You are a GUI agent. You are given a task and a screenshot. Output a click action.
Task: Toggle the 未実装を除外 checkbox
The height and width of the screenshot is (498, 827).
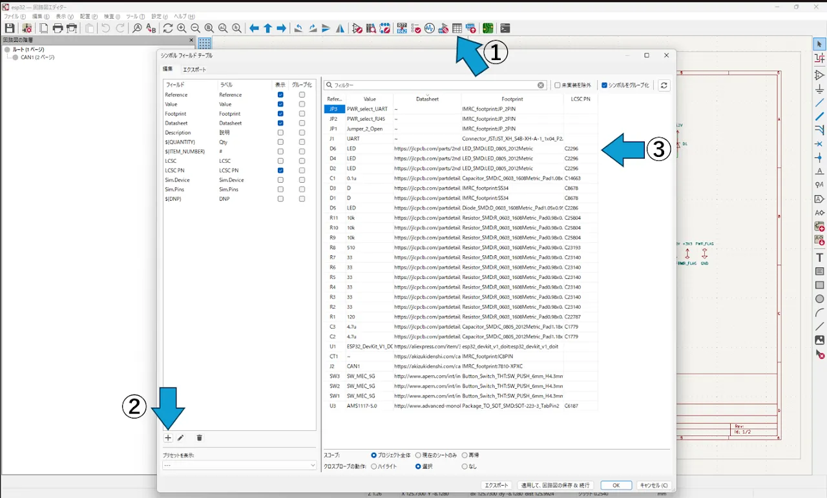(x=558, y=85)
